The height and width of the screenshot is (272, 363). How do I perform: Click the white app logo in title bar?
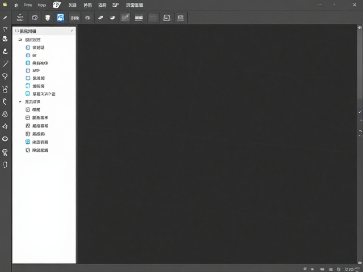click(57, 5)
